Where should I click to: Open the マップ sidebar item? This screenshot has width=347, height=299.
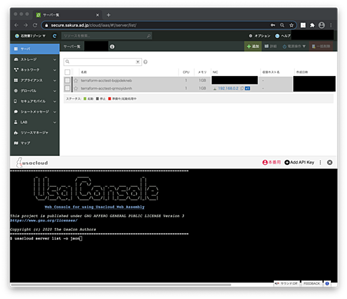(x=35, y=143)
